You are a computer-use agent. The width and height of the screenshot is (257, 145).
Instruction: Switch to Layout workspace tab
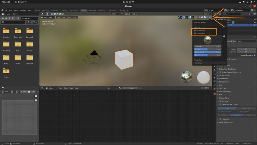(x=37, y=11)
